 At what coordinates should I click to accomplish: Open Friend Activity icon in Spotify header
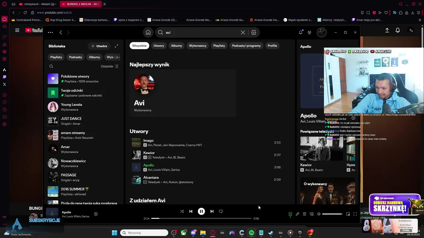click(x=309, y=32)
